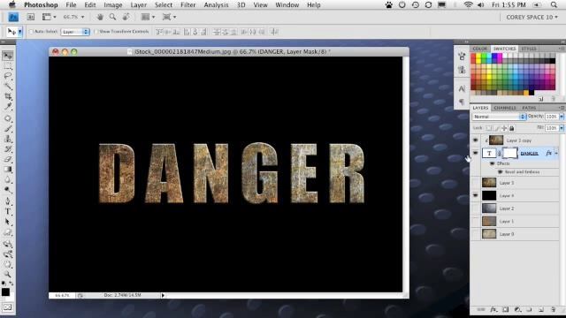Collapse the DANGER layer effects arrow
This screenshot has height=318, width=566.
[x=556, y=153]
